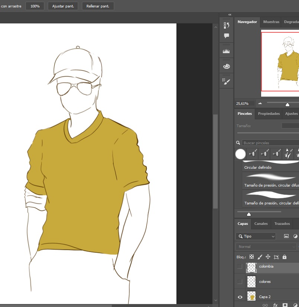
Task: Lock artboard nesting icon
Action: click(276, 257)
